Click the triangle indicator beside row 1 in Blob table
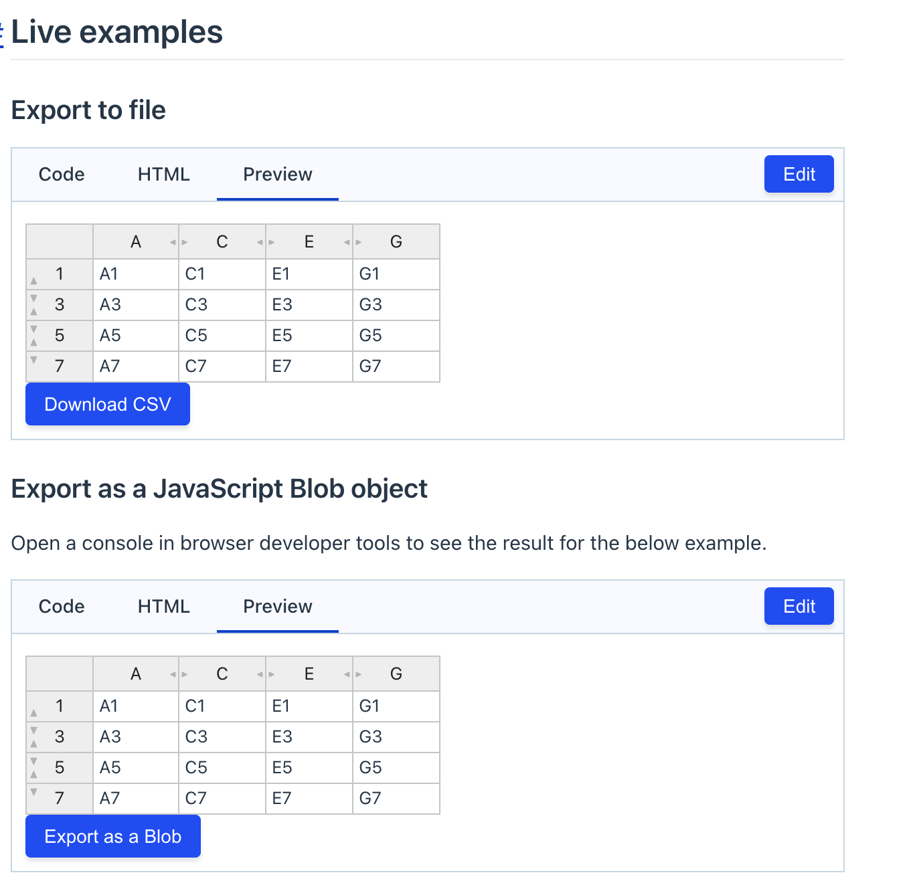This screenshot has width=909, height=891. click(x=33, y=712)
